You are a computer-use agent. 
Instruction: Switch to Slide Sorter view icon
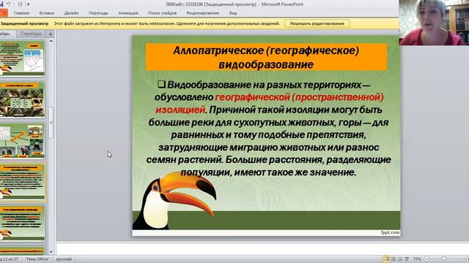[x=394, y=259]
